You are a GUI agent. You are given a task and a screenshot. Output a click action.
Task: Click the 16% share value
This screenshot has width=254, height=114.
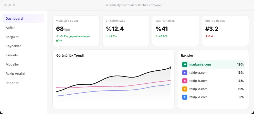pos(240,73)
